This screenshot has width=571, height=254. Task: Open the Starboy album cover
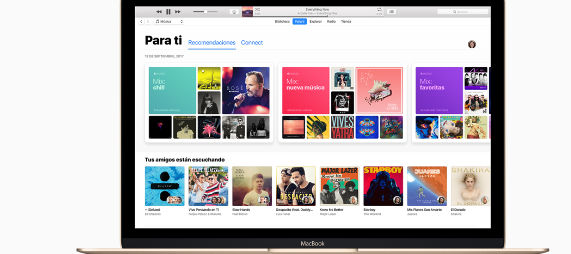pyautogui.click(x=383, y=186)
